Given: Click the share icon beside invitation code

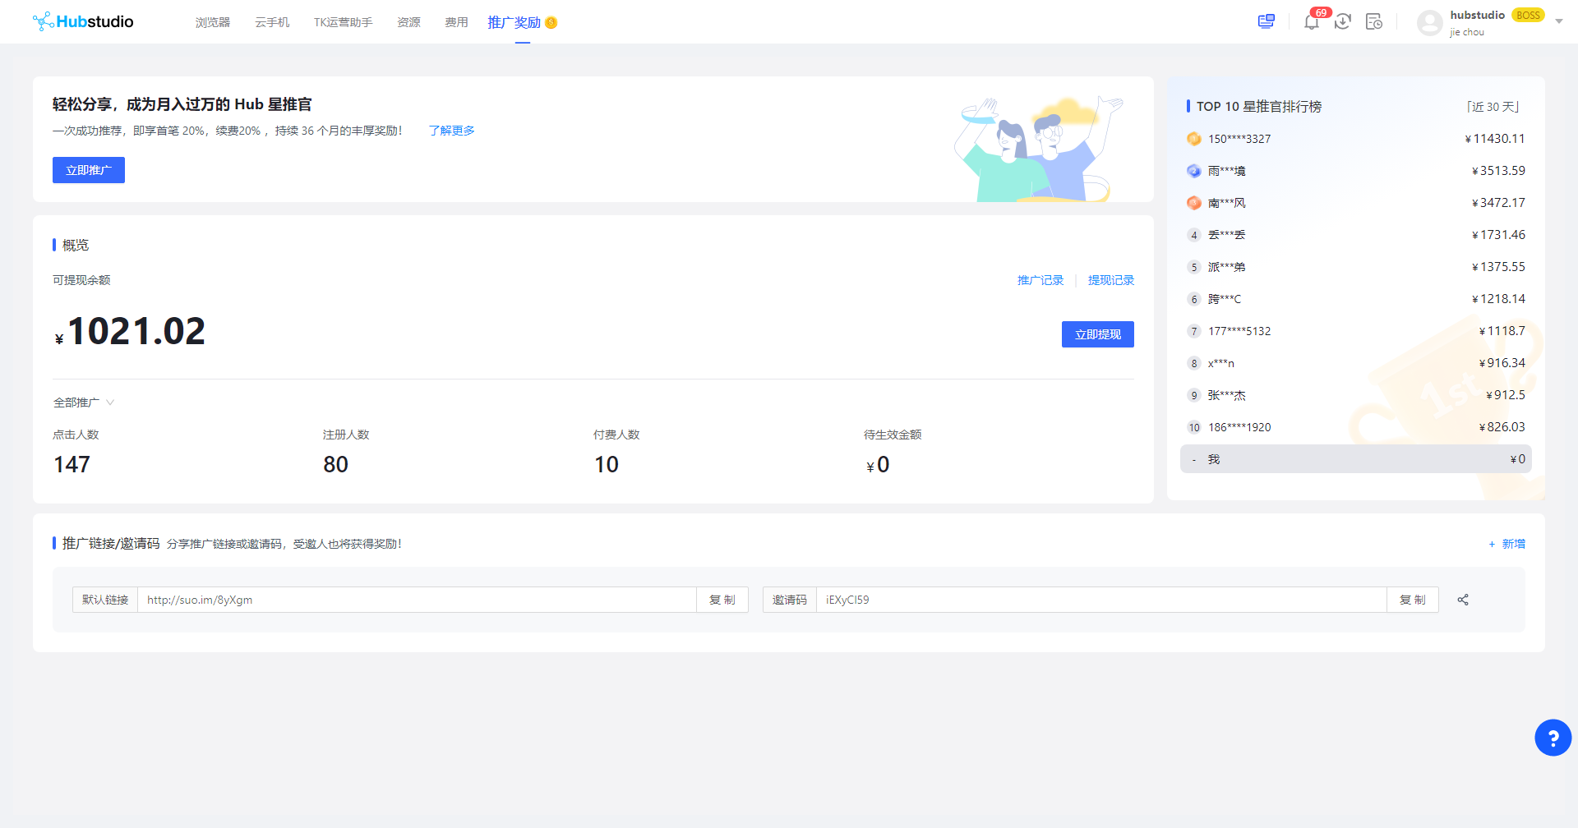Looking at the screenshot, I should pyautogui.click(x=1463, y=600).
